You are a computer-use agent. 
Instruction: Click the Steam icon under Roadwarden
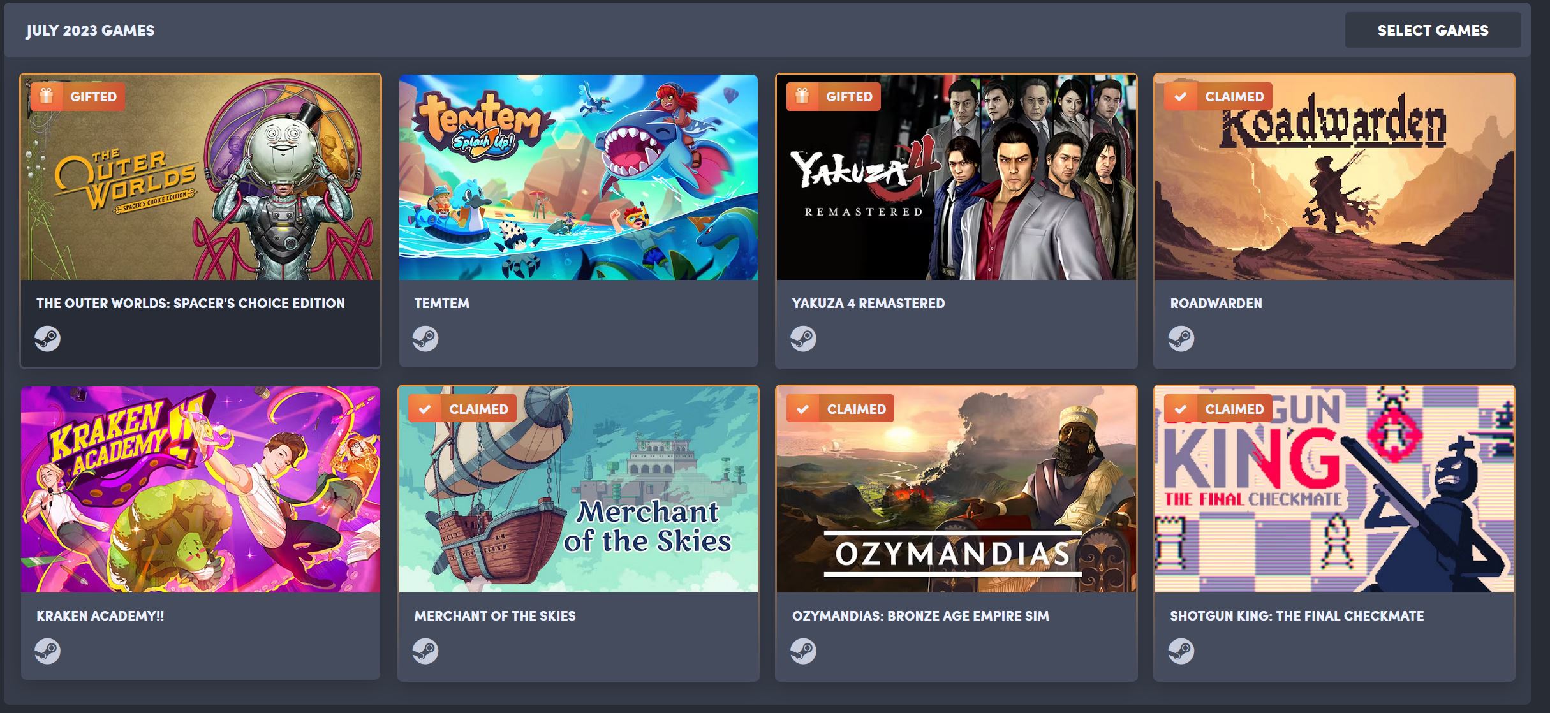pos(1181,339)
